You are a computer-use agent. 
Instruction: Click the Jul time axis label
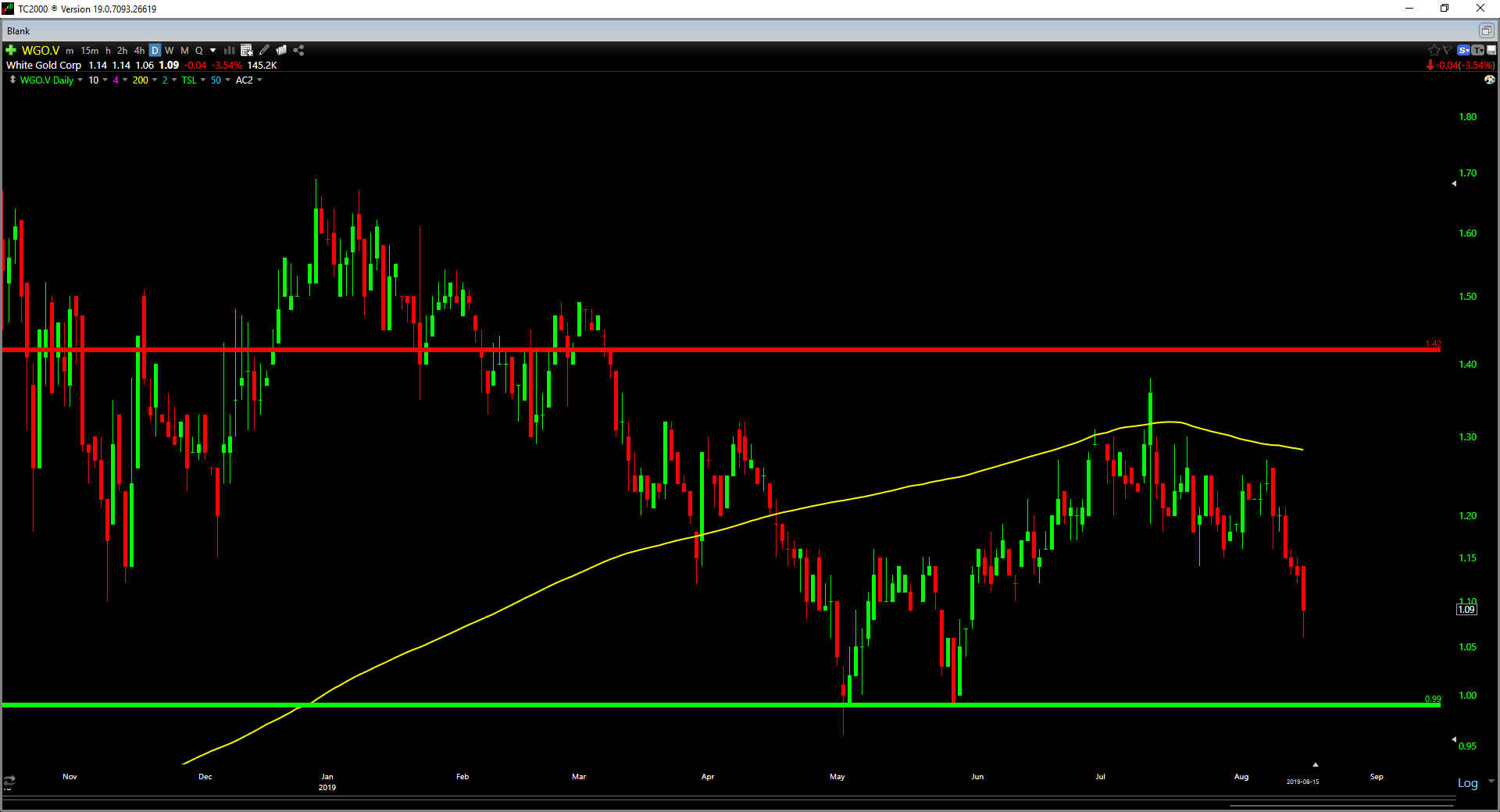click(x=1100, y=777)
